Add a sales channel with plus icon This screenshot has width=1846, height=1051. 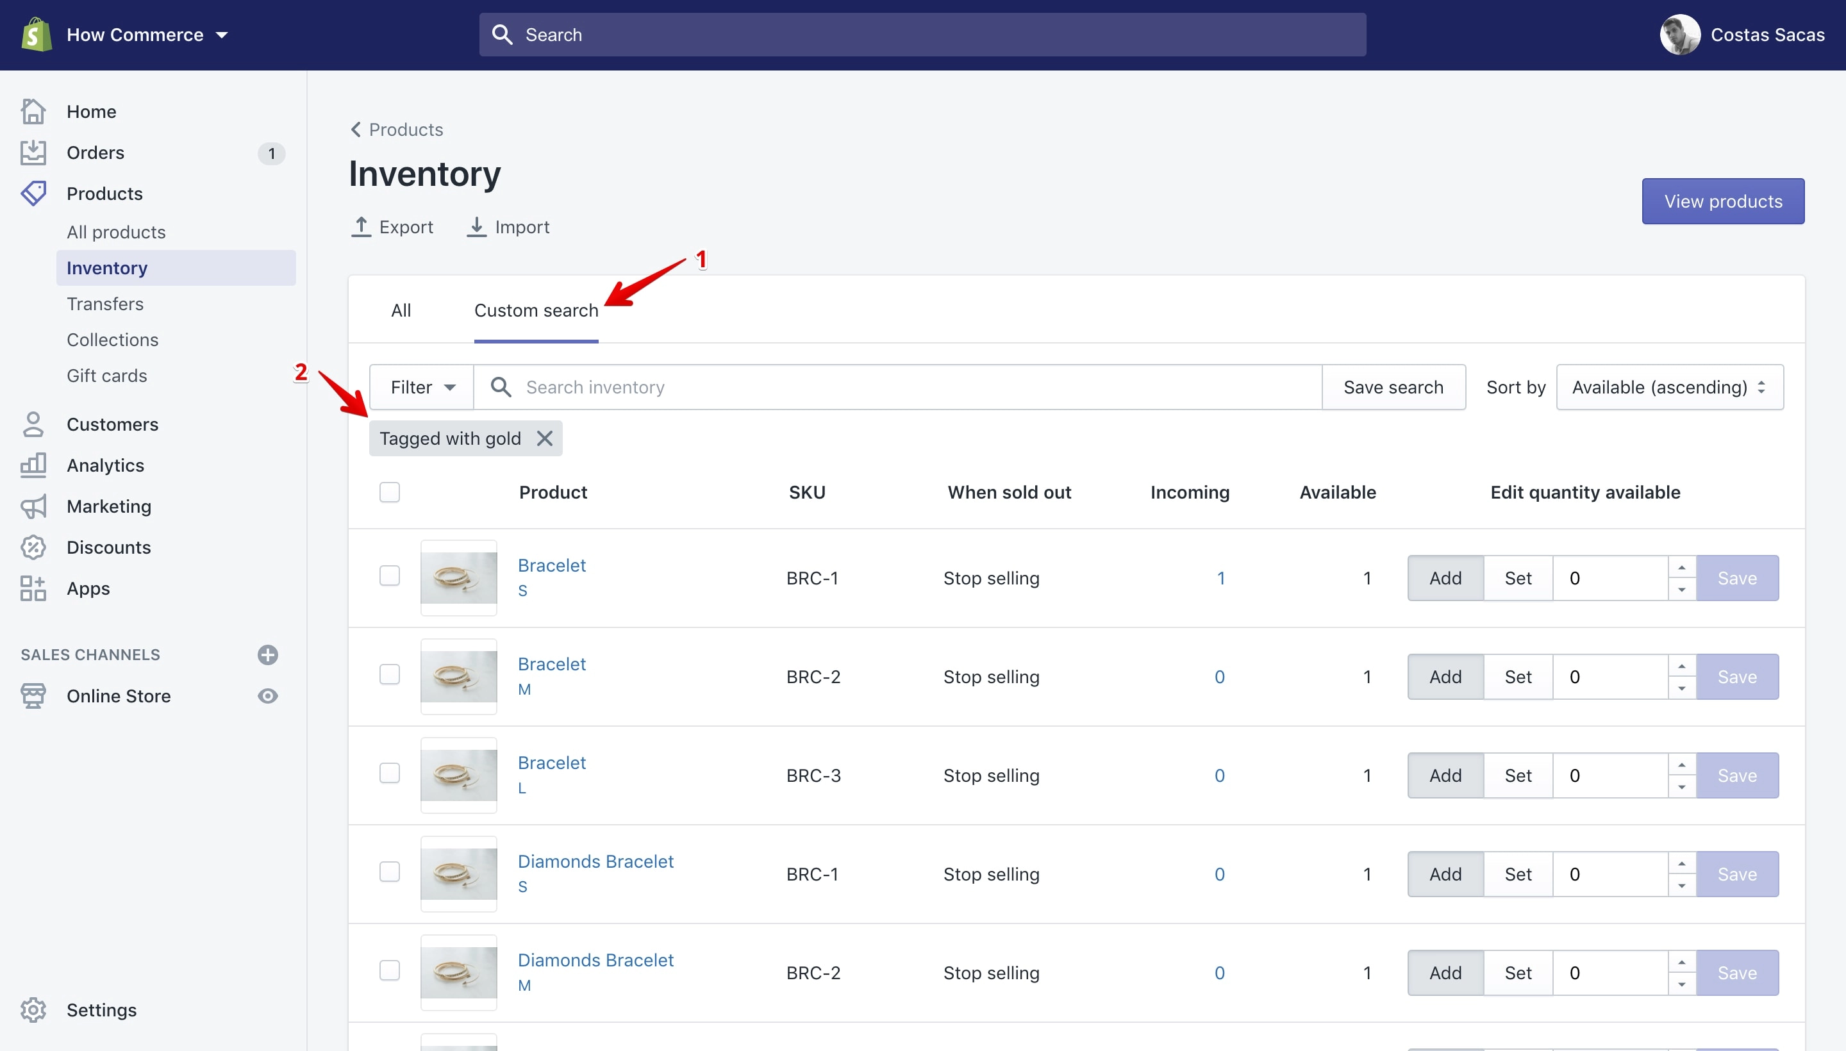point(268,655)
